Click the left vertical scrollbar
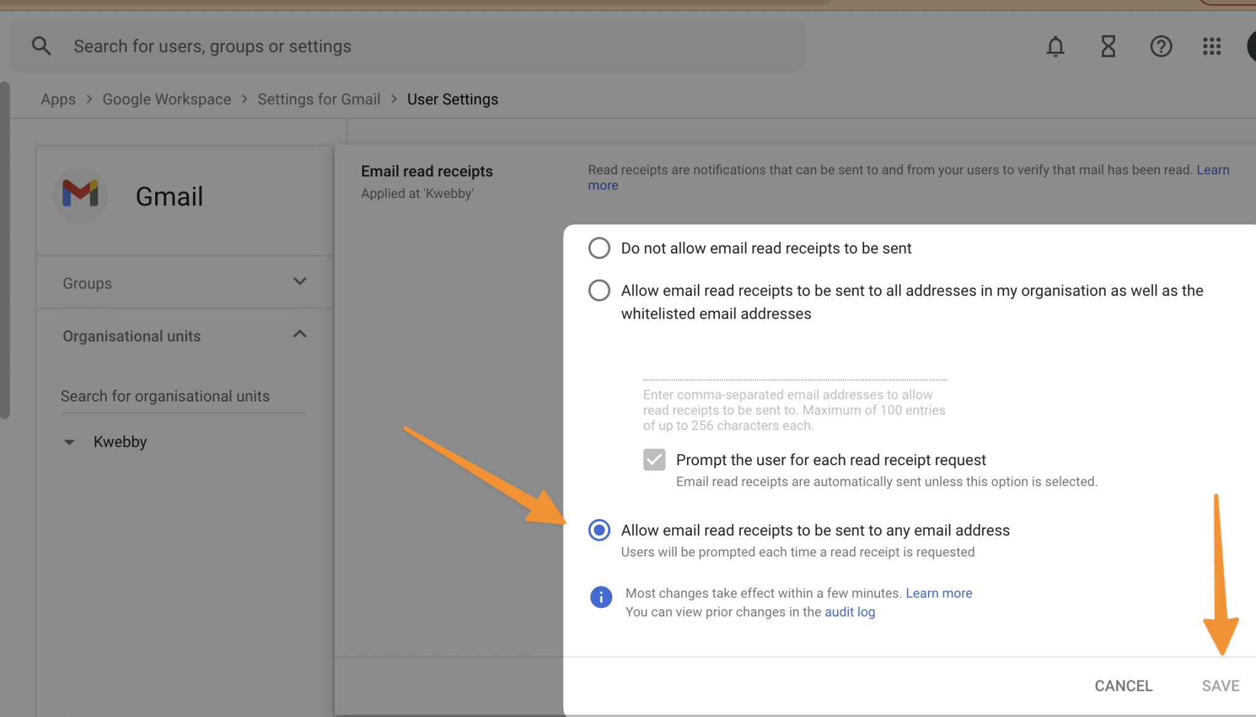1256x717 pixels. tap(5, 250)
